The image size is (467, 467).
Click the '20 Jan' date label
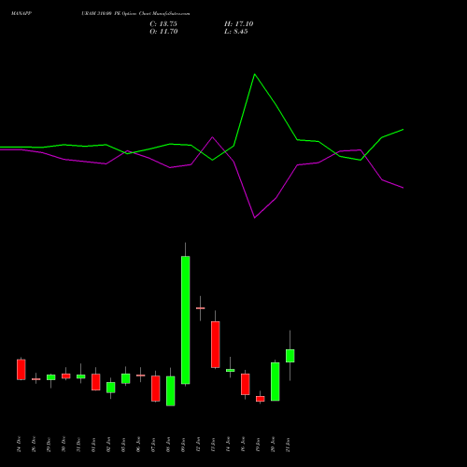pyautogui.click(x=273, y=445)
